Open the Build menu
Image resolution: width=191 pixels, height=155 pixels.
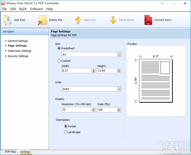(23, 9)
